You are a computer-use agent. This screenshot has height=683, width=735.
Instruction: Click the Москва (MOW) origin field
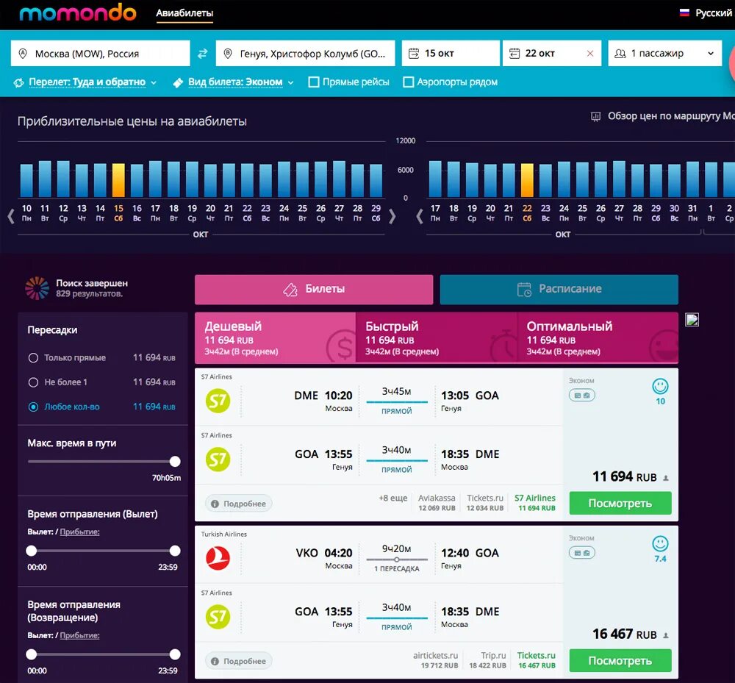[x=100, y=53]
